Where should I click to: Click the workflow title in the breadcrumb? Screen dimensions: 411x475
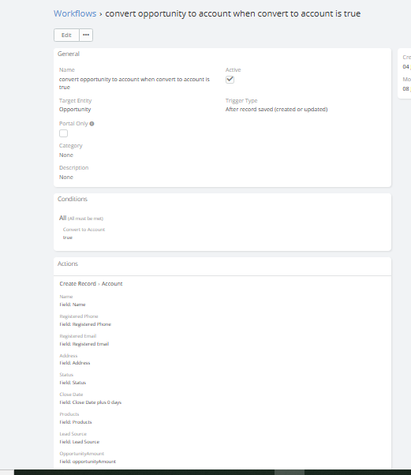233,13
